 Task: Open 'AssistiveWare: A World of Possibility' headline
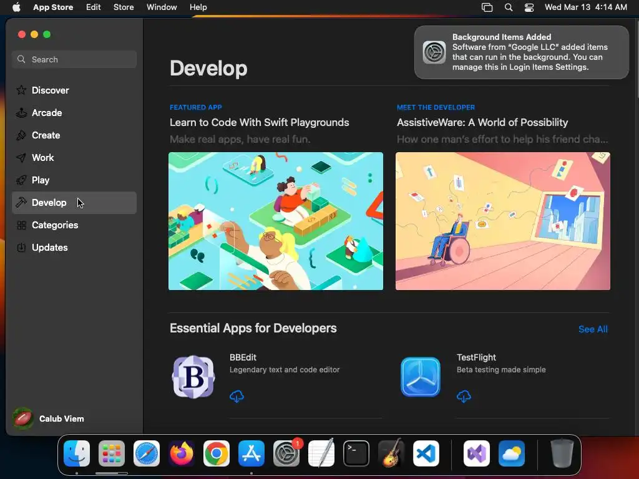pos(482,123)
